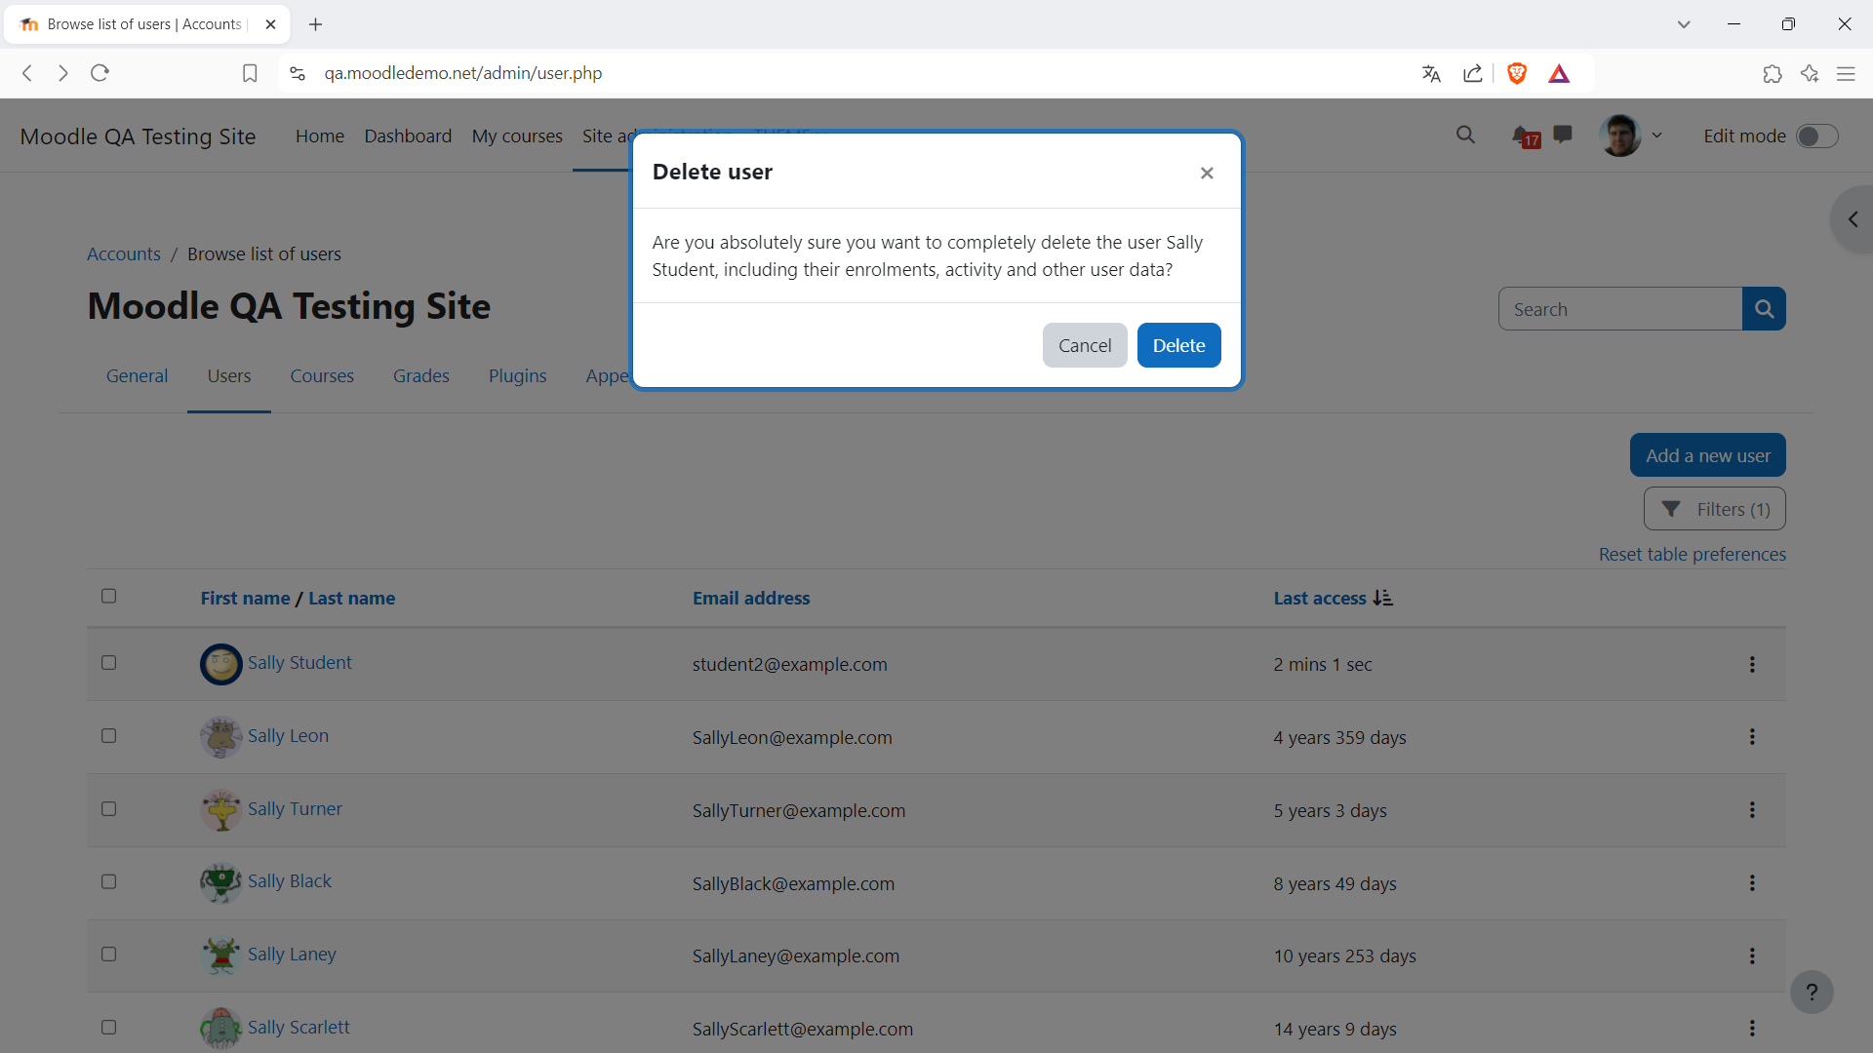Open the tab search dropdown arrow

1684,24
